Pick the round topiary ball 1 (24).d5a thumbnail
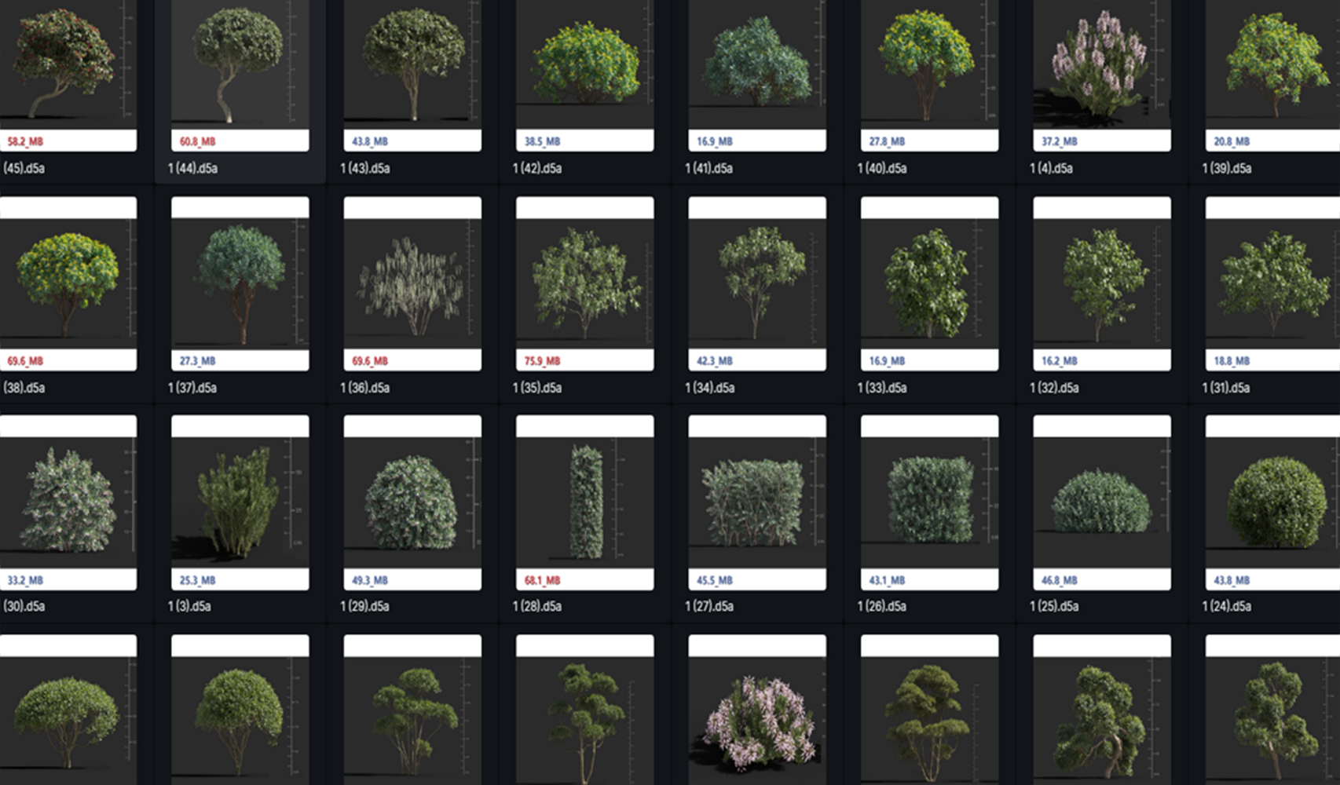Image resolution: width=1340 pixels, height=785 pixels. coord(1272,502)
